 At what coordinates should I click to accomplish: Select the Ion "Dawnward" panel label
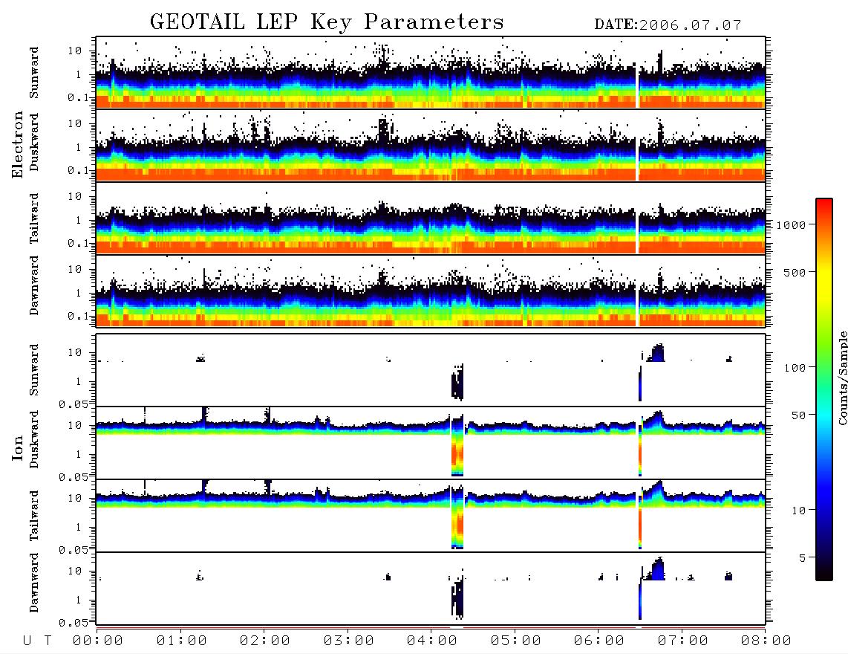tap(34, 583)
